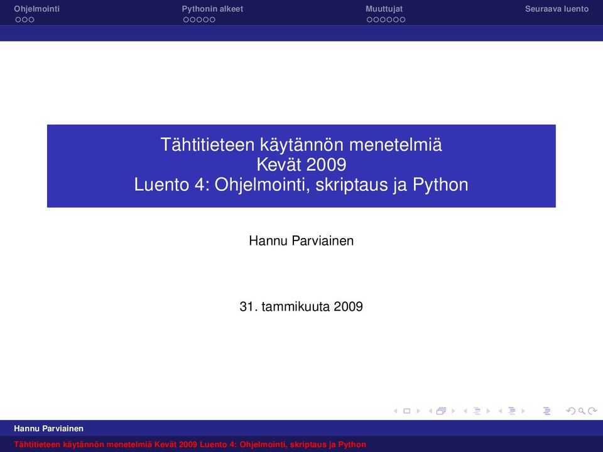Viewport: 603px width, 452px height.
Task: Click the date '31. tammikuuta 2009'
Action: 301,306
